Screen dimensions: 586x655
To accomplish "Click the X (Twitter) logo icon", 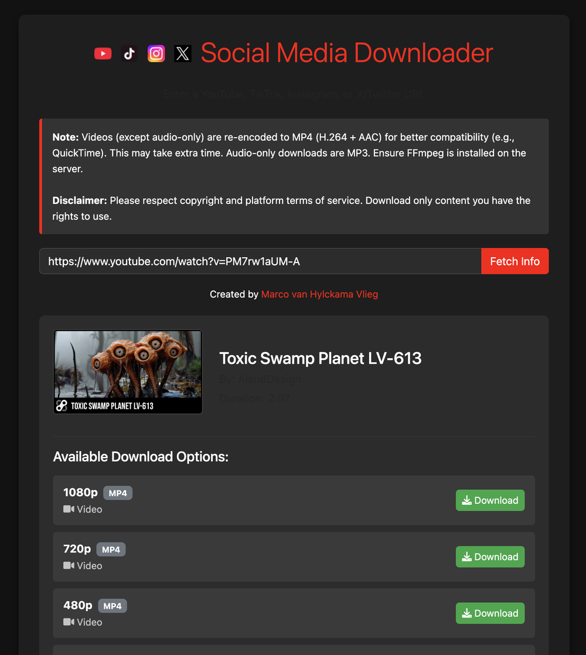I will click(x=183, y=54).
